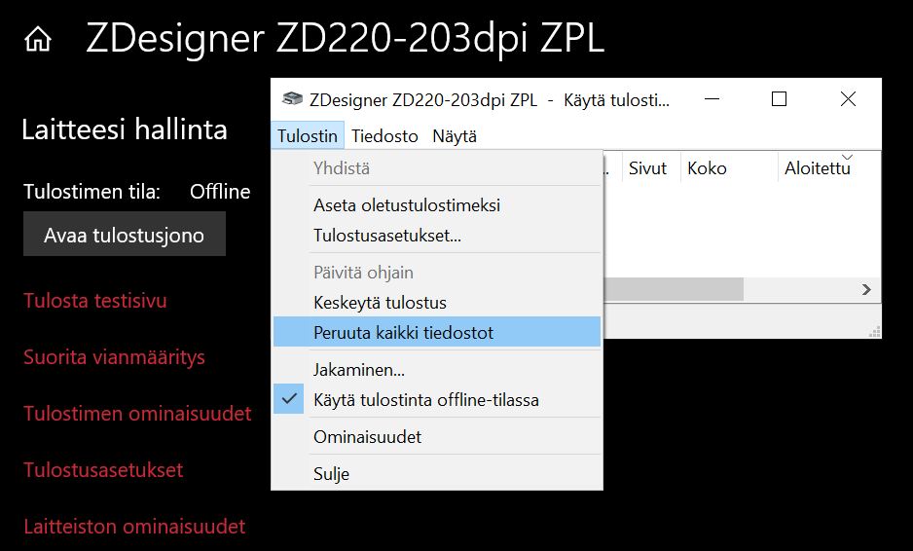Click the printer icon in queue title bar
Viewport: 913px width, 551px height.
[291, 99]
